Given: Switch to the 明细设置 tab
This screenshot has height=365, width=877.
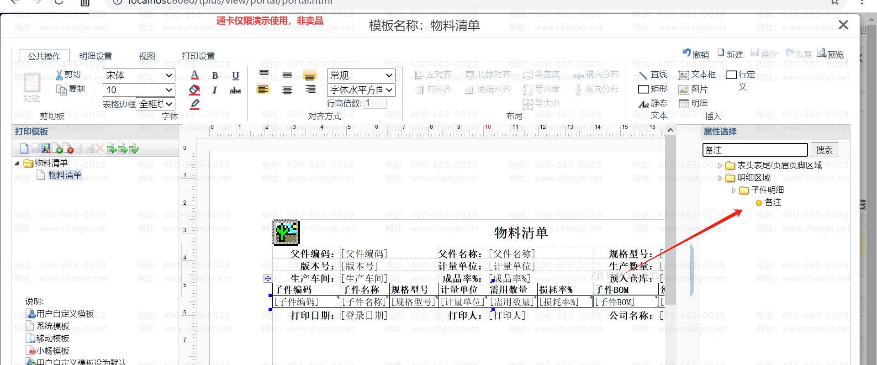Looking at the screenshot, I should click(95, 56).
